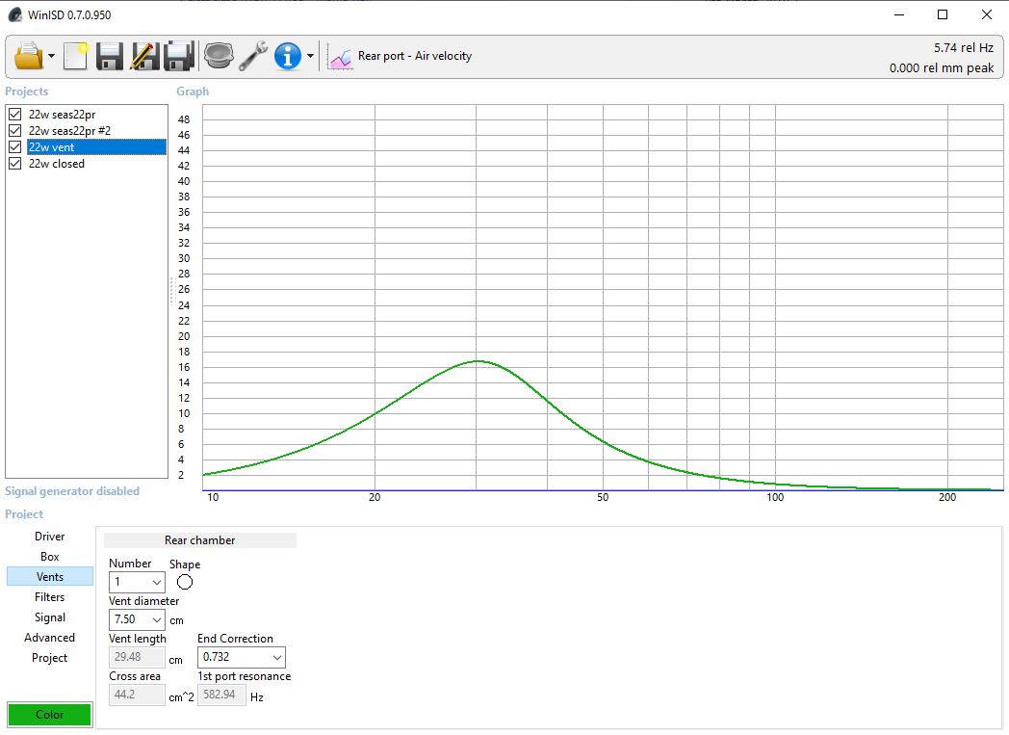Click the 0.000 rel mm peak readout
This screenshot has width=1009, height=735.
(x=942, y=67)
